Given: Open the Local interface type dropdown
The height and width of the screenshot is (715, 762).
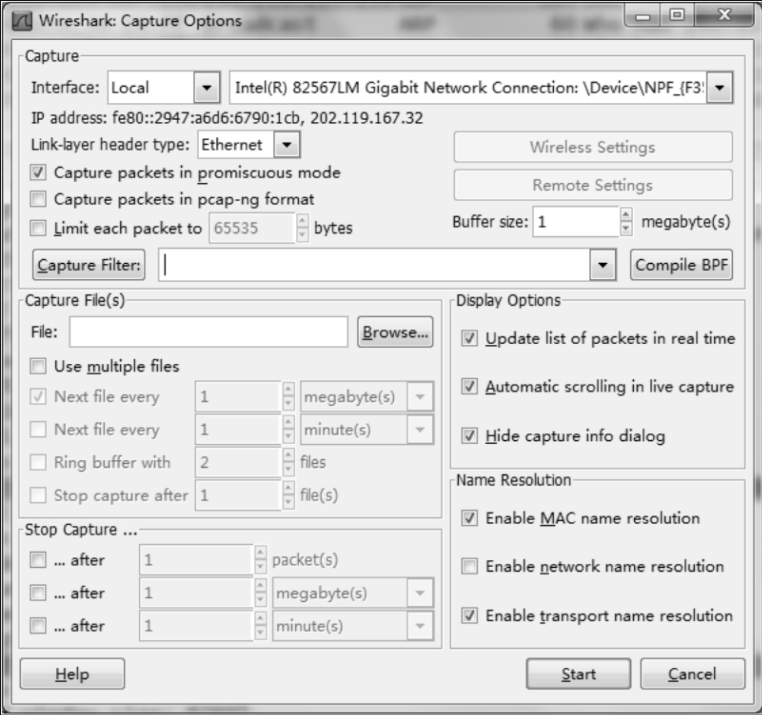Looking at the screenshot, I should click(207, 88).
